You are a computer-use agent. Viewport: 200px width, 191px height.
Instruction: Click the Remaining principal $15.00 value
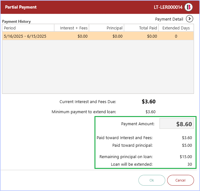click(x=186, y=157)
